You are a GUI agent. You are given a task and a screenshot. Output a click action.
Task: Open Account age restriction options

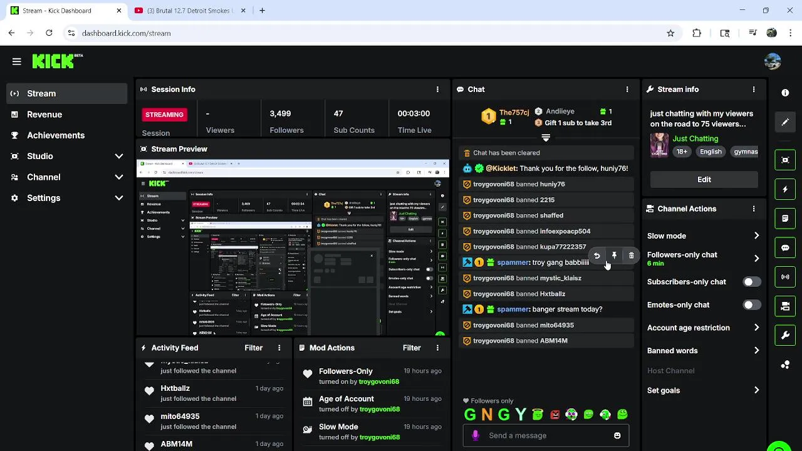703,328
